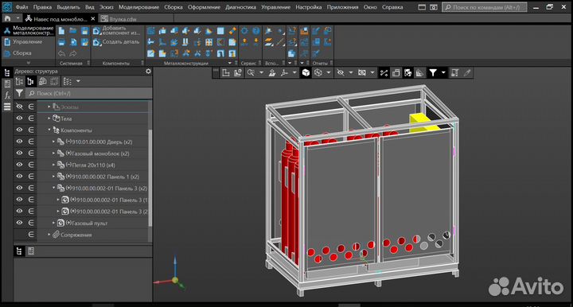Image resolution: width=573 pixels, height=307 pixels.
Task: Click first icon in Отчеты group
Action: point(316,31)
